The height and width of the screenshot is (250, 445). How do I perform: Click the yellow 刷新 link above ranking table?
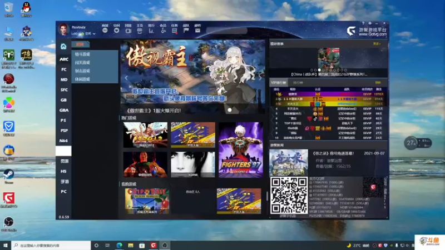[x=378, y=82]
